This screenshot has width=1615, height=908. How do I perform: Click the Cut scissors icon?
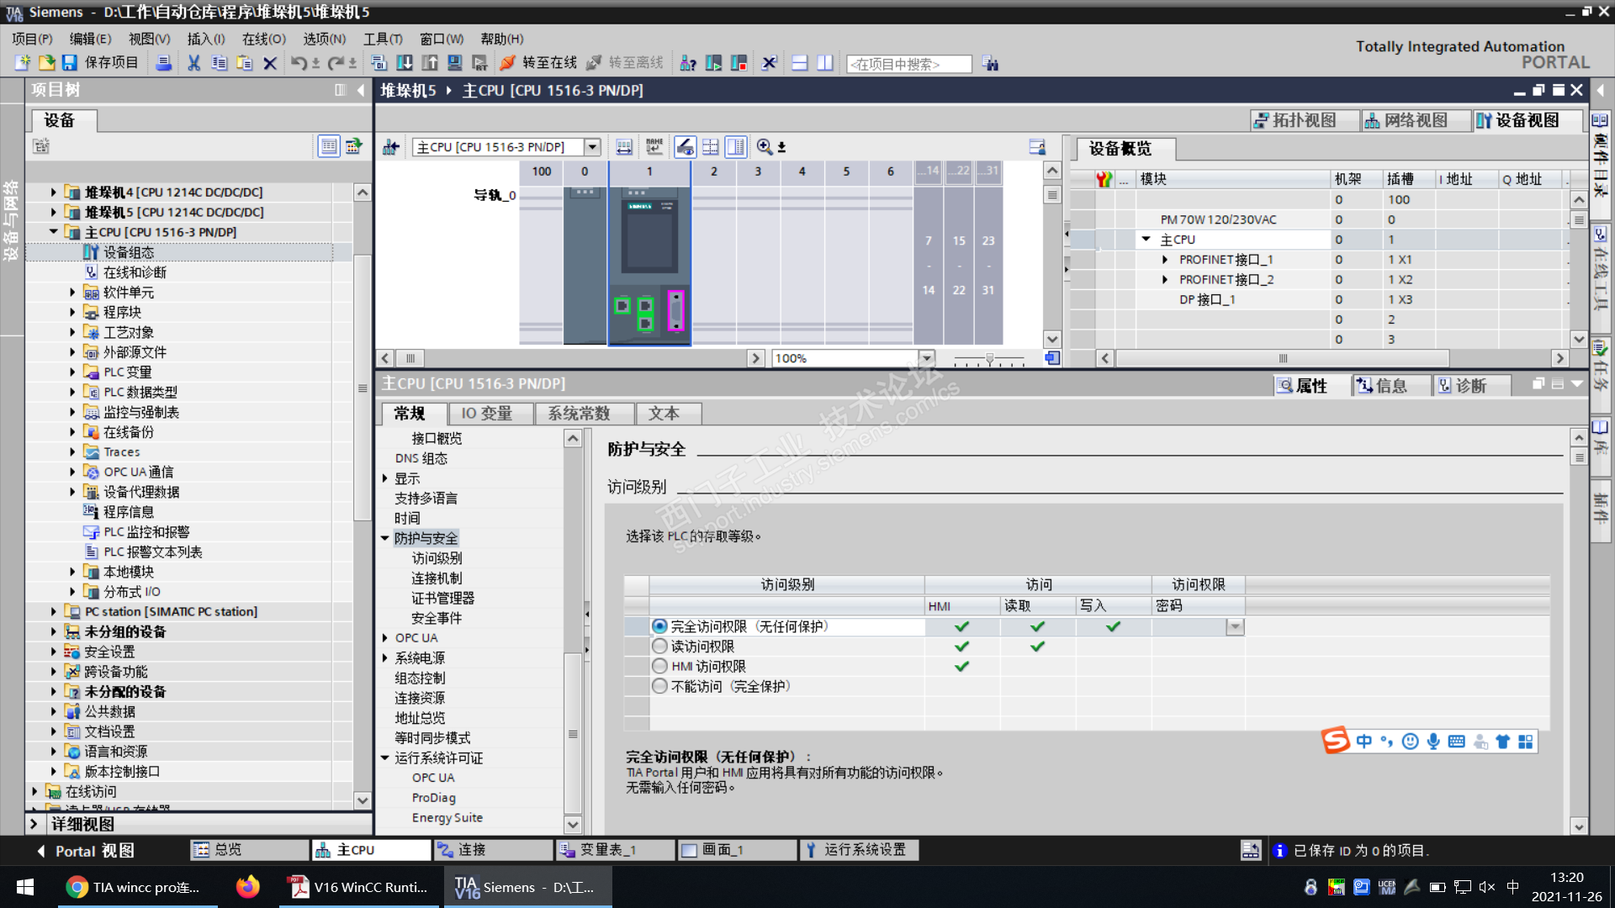[193, 63]
